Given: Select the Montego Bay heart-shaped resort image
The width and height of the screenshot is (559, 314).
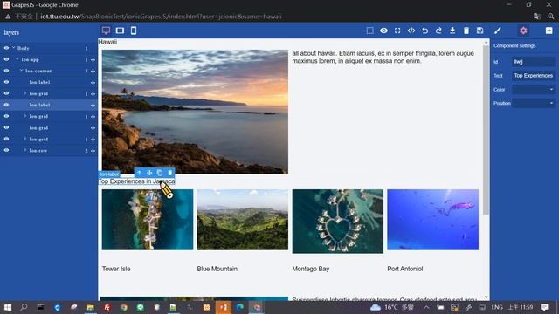Looking at the screenshot, I should click(x=338, y=221).
